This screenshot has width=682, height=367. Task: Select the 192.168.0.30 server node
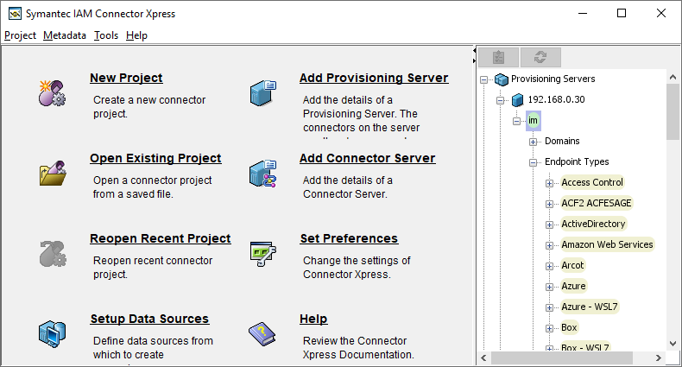click(556, 99)
